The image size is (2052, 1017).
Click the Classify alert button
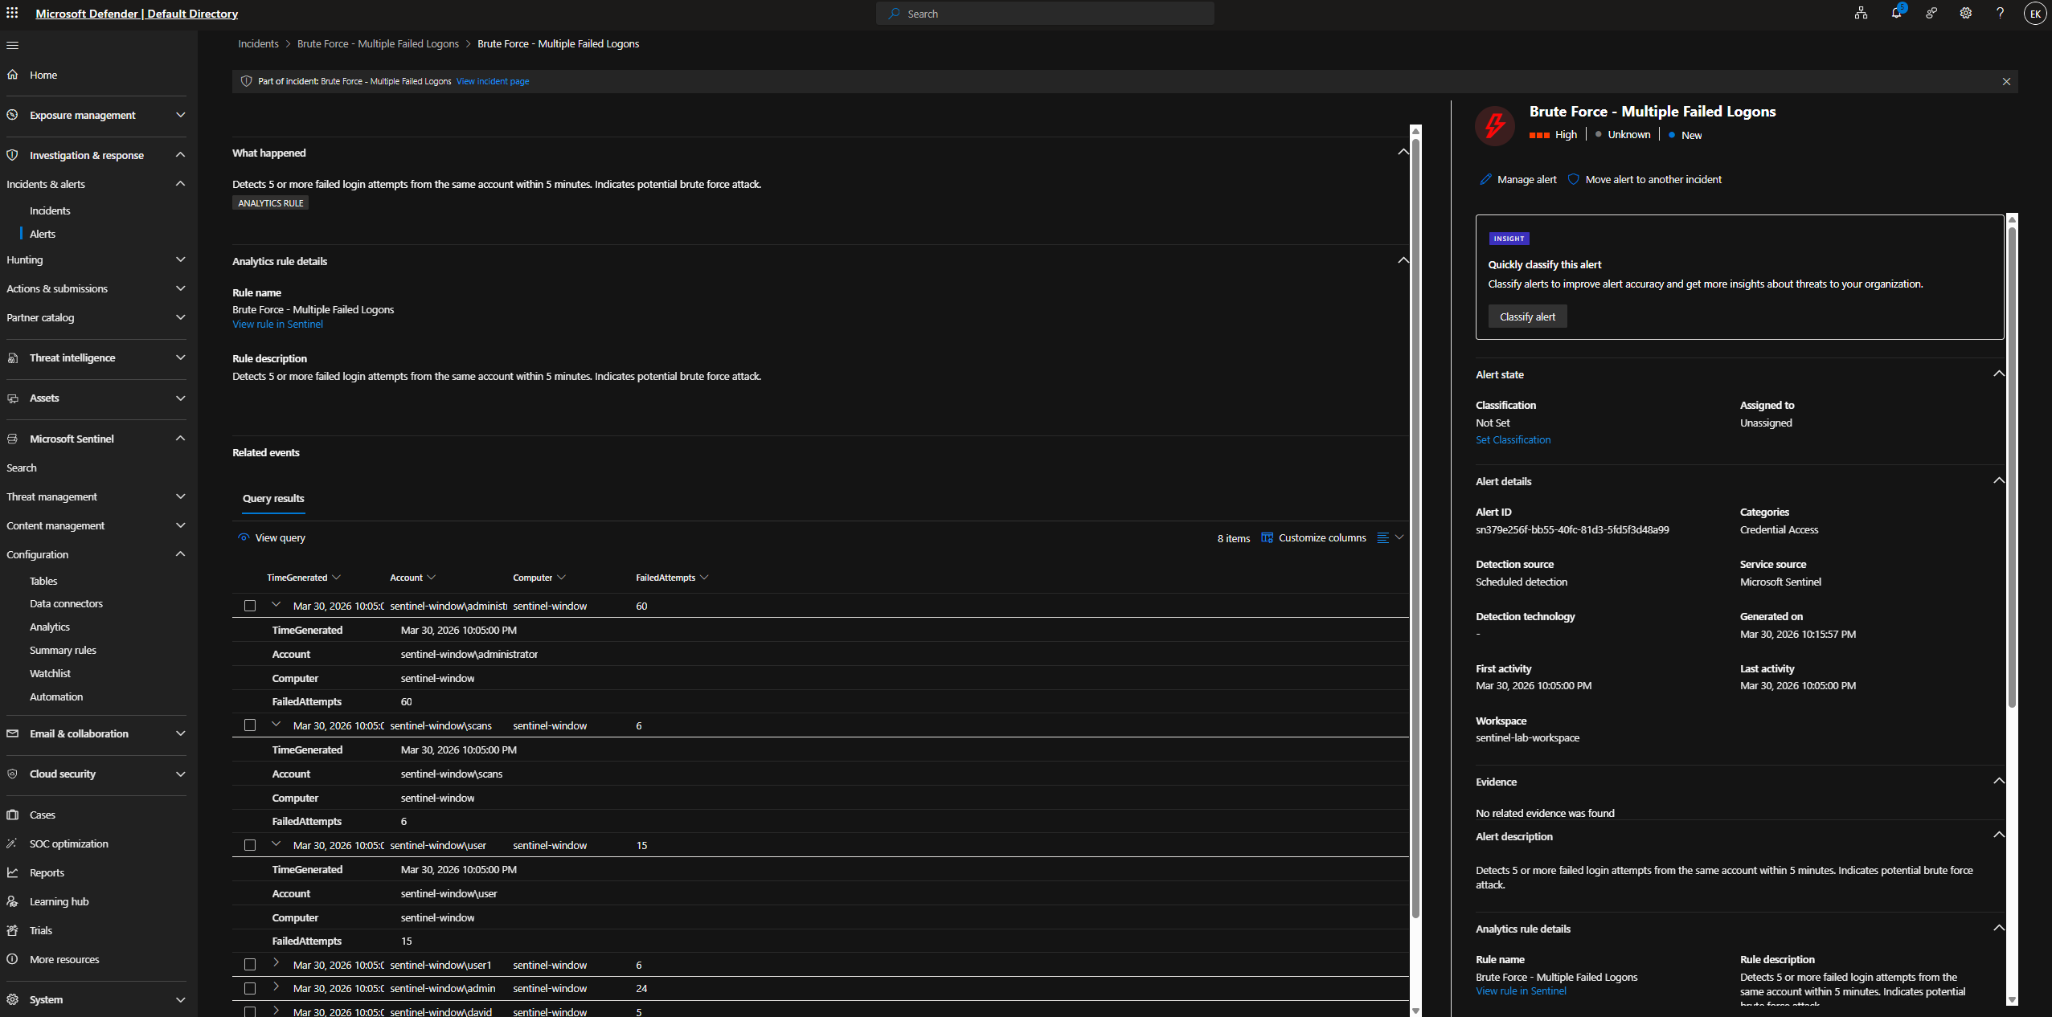[x=1526, y=317]
